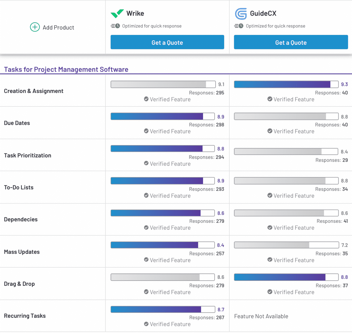
Task: Click the 'Due Dates' row label
Action: click(17, 123)
